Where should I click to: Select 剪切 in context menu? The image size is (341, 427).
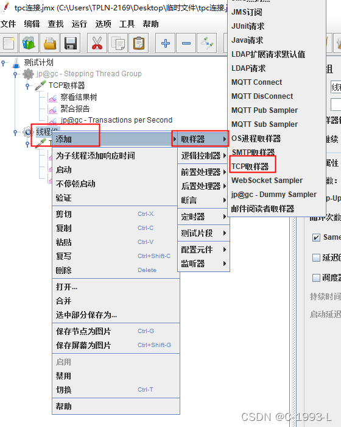[x=116, y=214]
